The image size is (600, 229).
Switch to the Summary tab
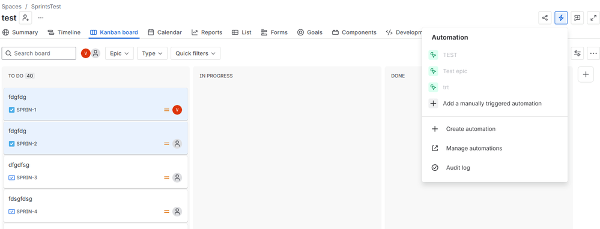click(20, 32)
